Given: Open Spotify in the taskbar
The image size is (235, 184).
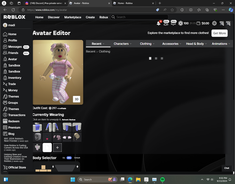Looking at the screenshot, I should pyautogui.click(x=163, y=179).
